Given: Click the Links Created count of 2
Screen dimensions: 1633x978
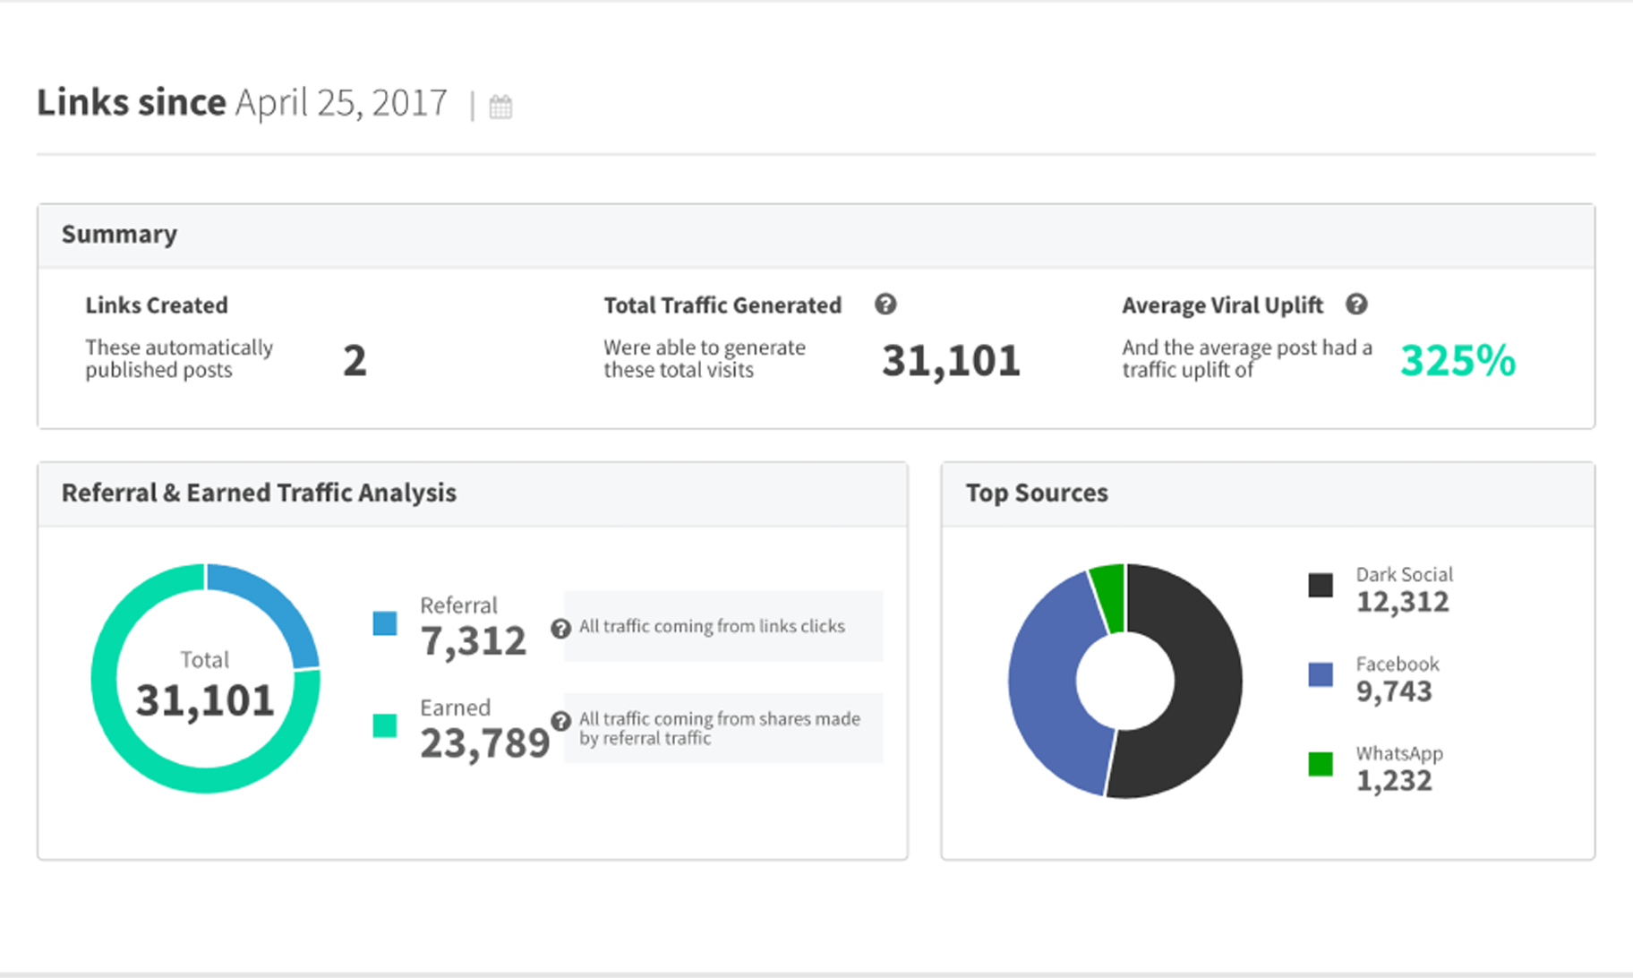Looking at the screenshot, I should point(355,359).
